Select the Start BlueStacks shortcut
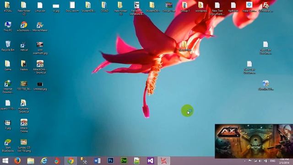 pos(8,145)
